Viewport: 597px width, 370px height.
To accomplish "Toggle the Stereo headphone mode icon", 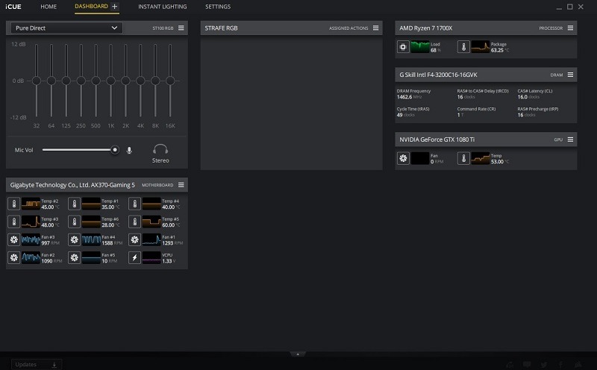I will tap(160, 149).
